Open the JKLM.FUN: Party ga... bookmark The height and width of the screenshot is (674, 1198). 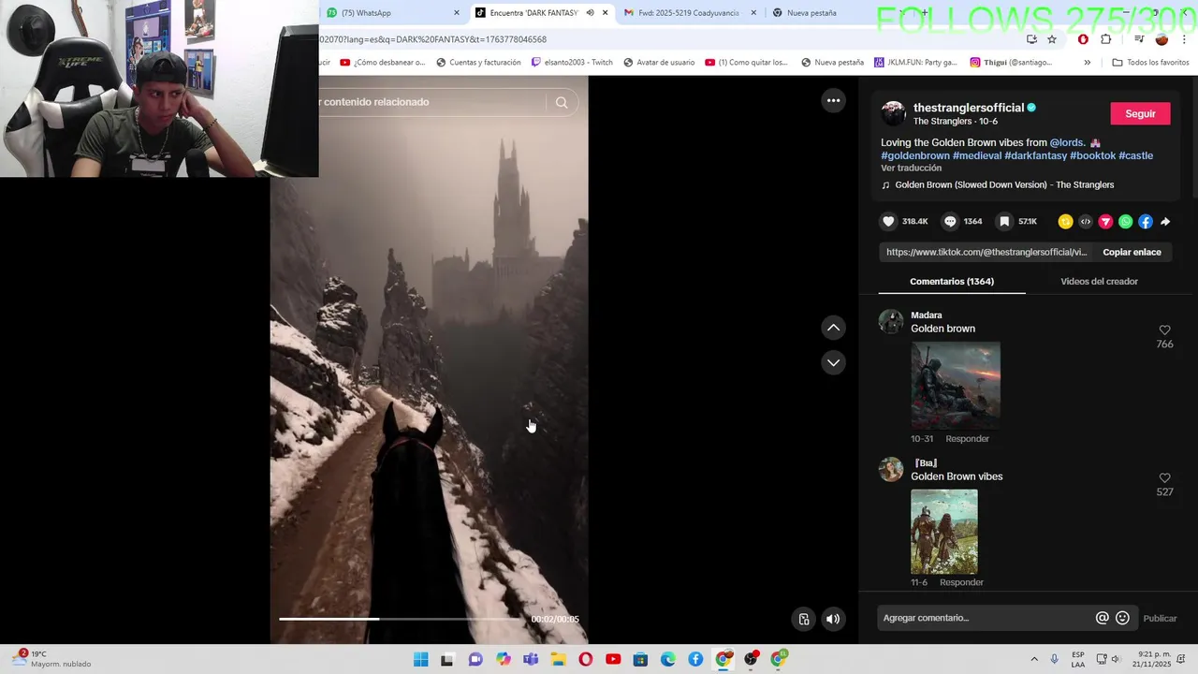(915, 63)
